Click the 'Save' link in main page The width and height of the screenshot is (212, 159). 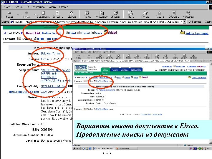click(99, 33)
